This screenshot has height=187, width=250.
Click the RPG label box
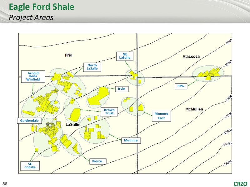tap(181, 86)
